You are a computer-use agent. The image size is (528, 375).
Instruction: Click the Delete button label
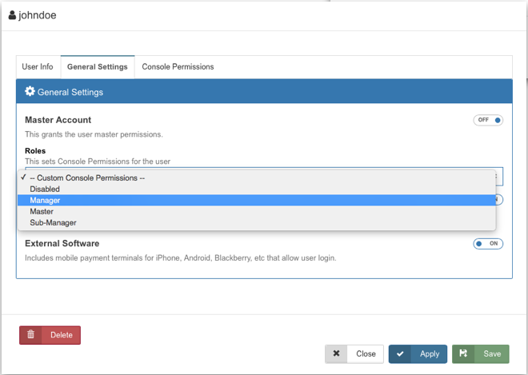coord(62,335)
